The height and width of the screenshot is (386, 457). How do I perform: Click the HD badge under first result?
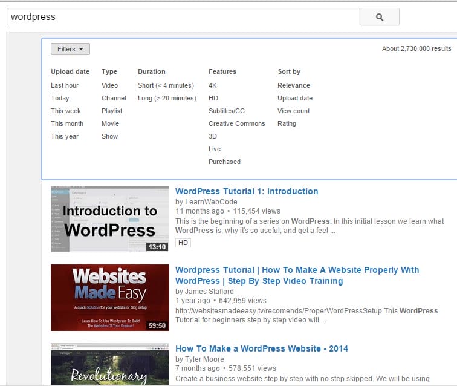(183, 243)
